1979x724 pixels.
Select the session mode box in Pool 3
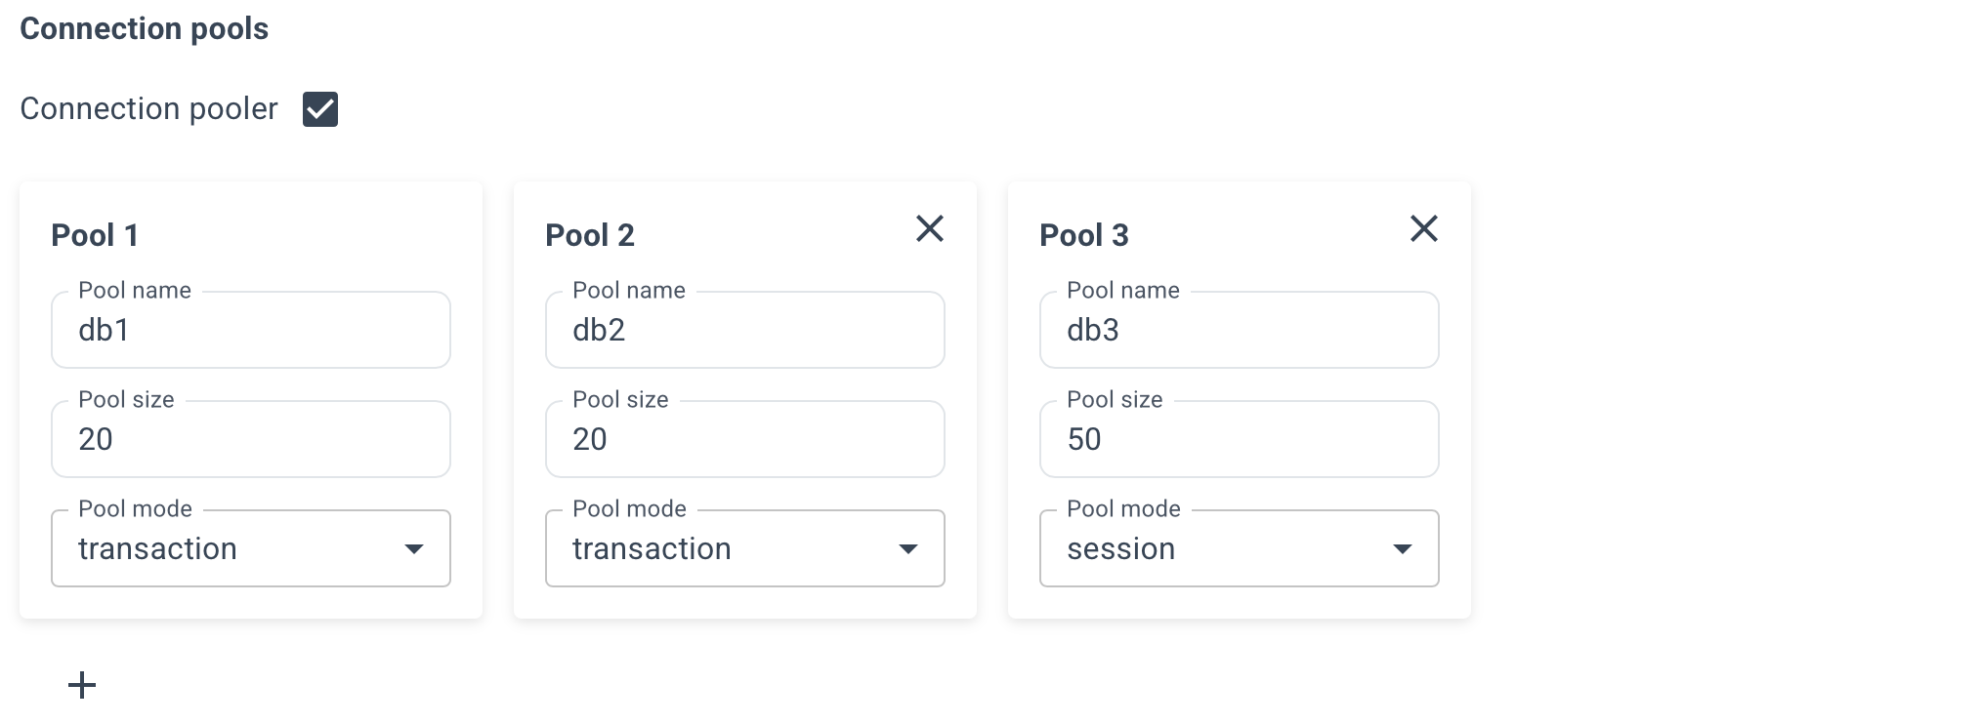point(1213,549)
